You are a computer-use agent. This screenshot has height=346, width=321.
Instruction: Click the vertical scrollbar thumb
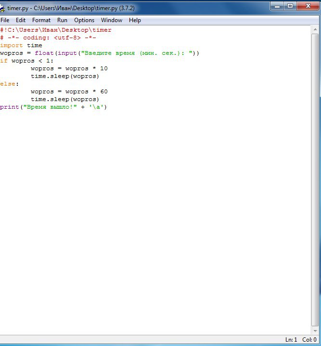(315, 180)
